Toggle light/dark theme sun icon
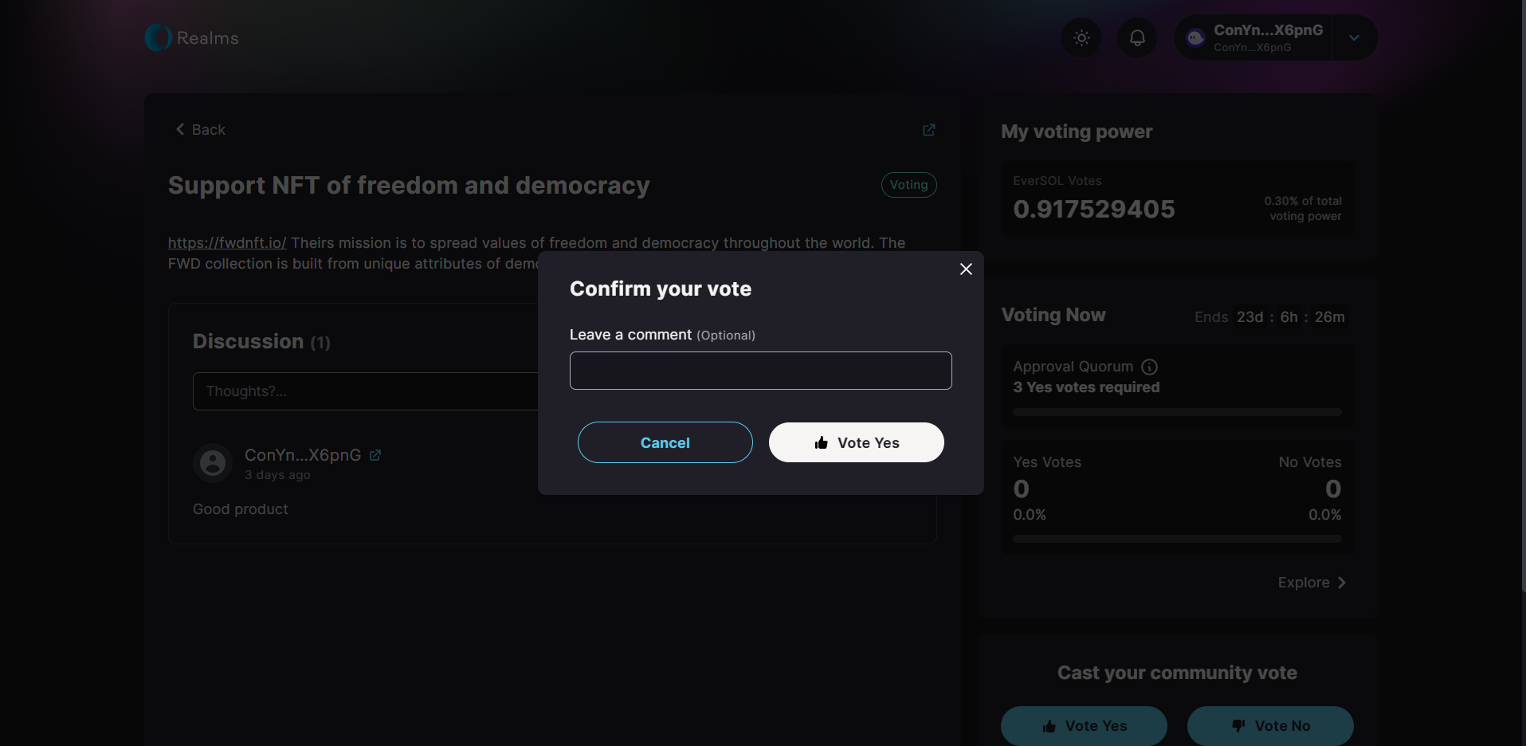Viewport: 1526px width, 746px height. [1081, 37]
